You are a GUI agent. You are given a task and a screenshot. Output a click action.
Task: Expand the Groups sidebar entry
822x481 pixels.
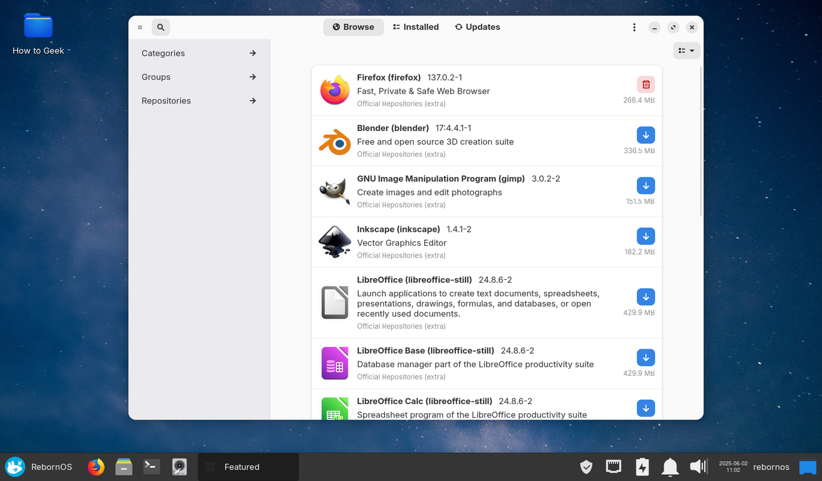click(x=199, y=77)
